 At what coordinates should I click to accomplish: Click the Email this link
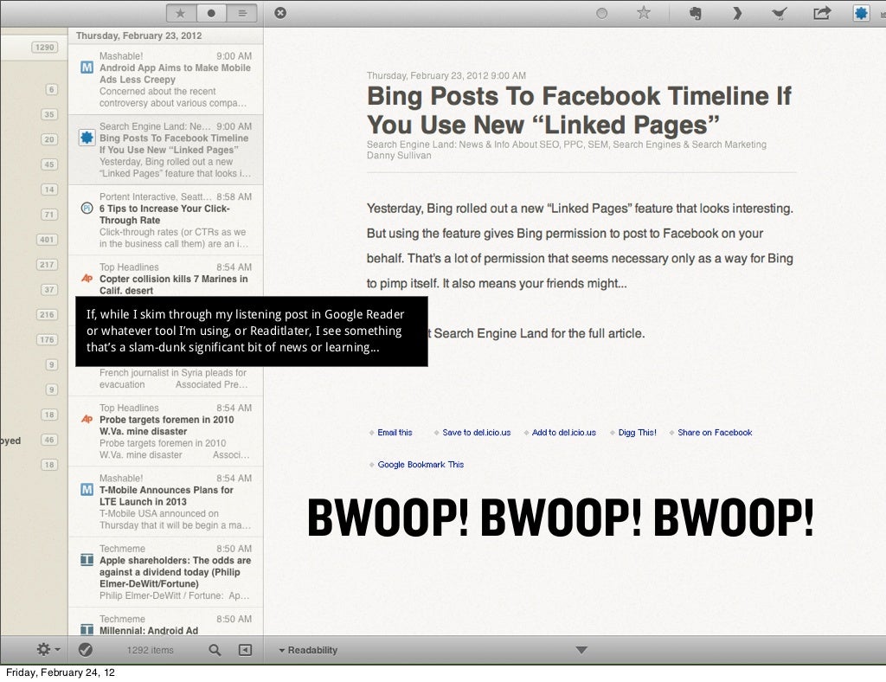pyautogui.click(x=395, y=432)
